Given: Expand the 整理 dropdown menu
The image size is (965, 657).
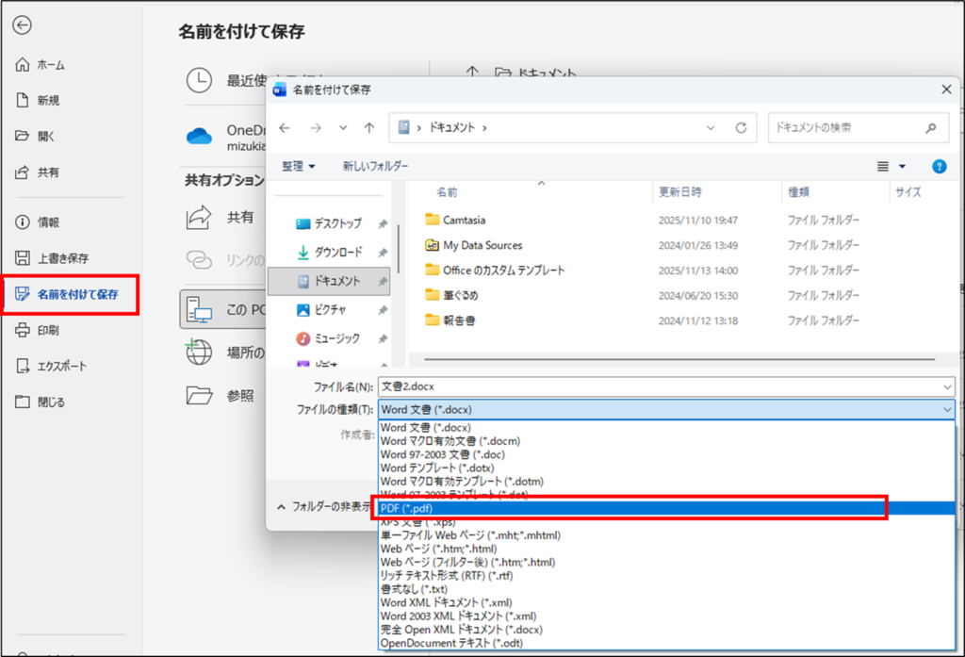Looking at the screenshot, I should click(299, 166).
